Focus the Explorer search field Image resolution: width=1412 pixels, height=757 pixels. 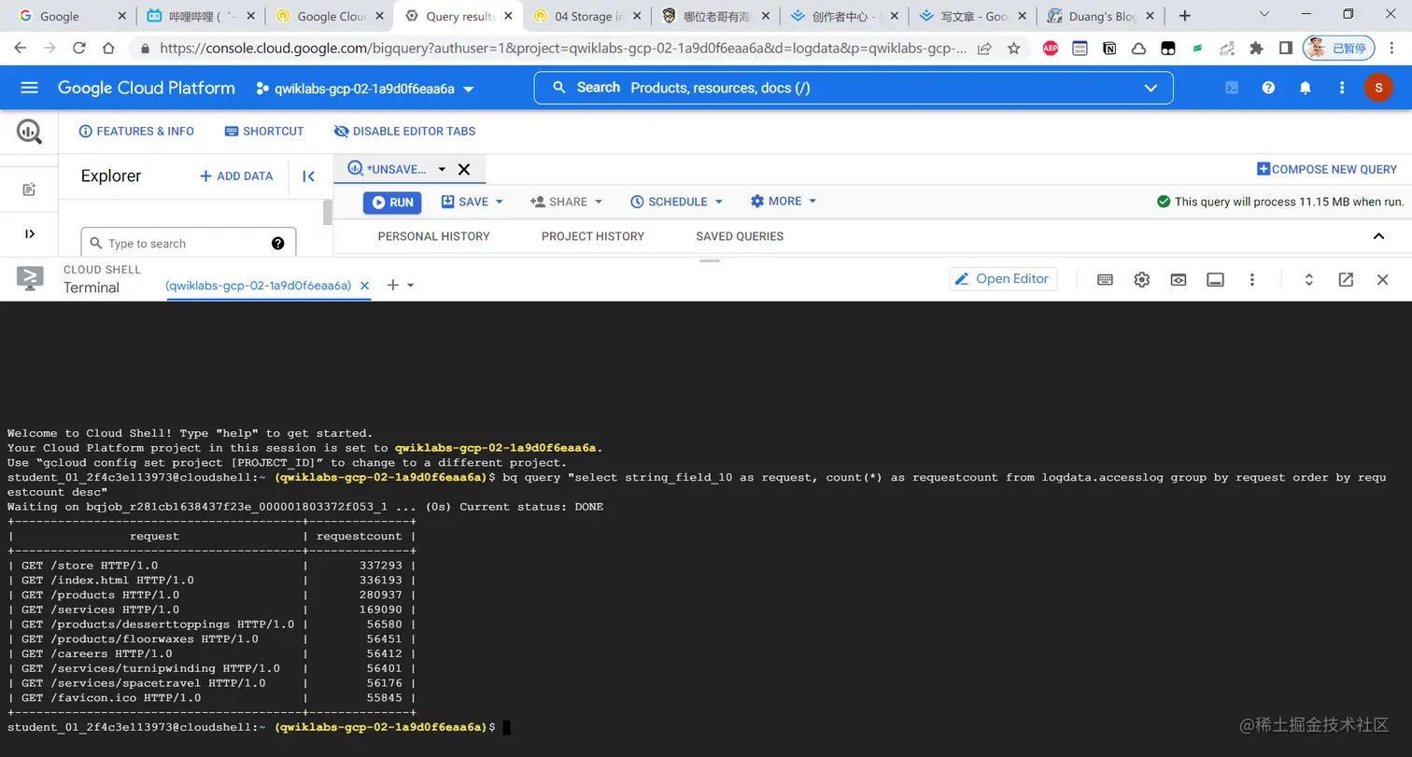[x=189, y=244]
